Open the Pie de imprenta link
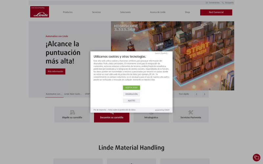The image size is (263, 164). [x=100, y=110]
